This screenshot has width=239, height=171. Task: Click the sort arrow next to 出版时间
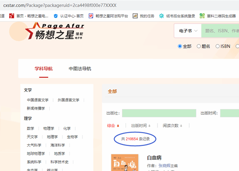tap(149, 126)
